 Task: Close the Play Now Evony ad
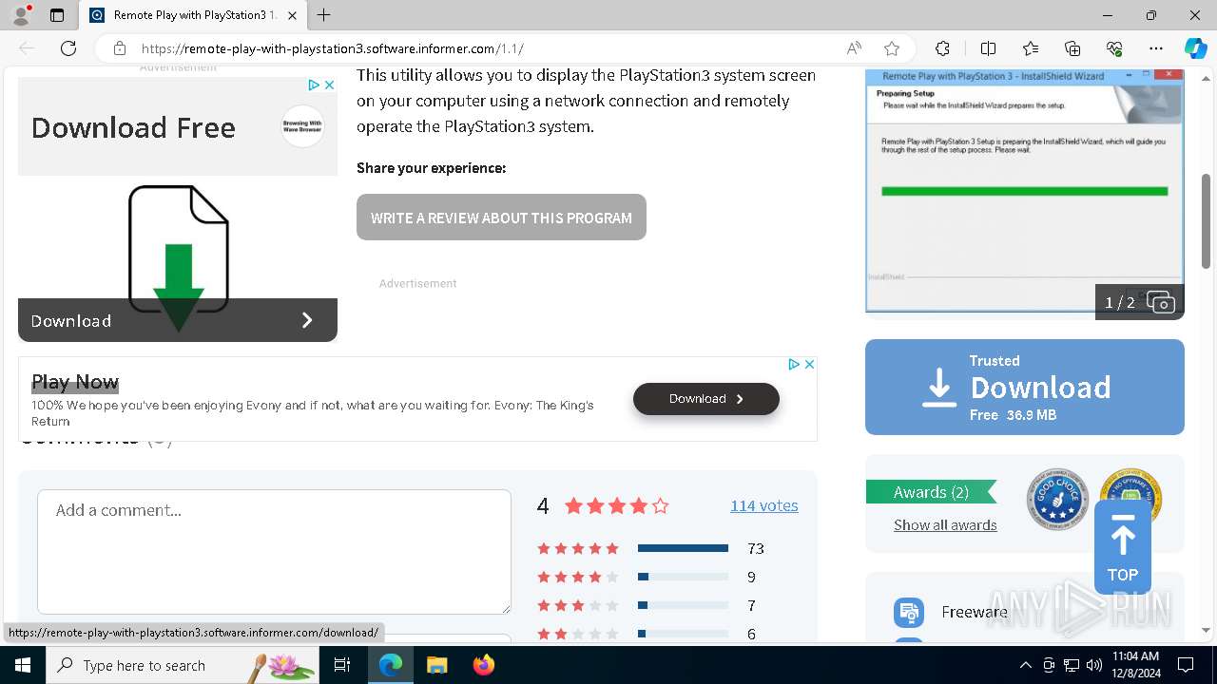tap(810, 364)
